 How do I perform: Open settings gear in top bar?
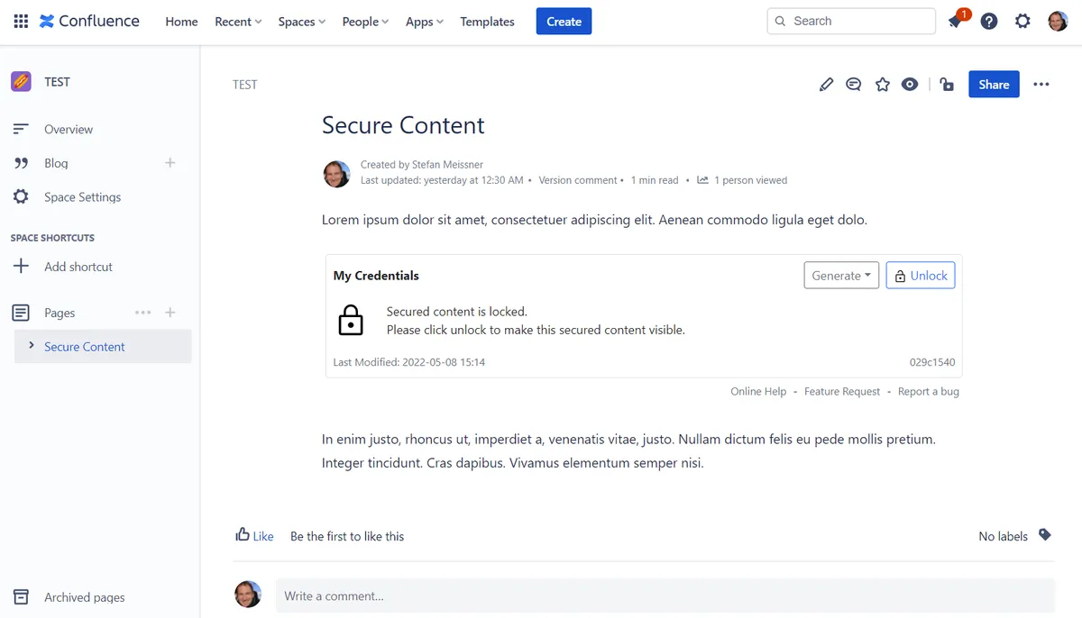[x=1022, y=21]
